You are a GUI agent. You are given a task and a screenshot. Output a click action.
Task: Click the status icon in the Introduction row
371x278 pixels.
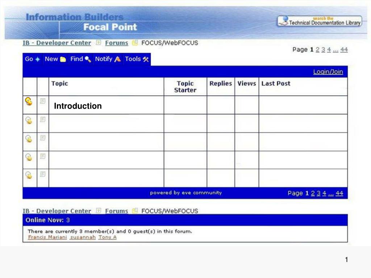[29, 101]
